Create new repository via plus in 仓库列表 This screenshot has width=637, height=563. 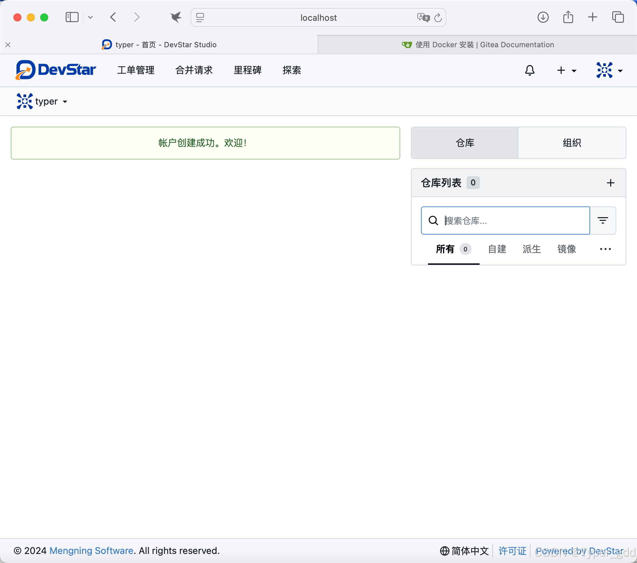point(611,183)
